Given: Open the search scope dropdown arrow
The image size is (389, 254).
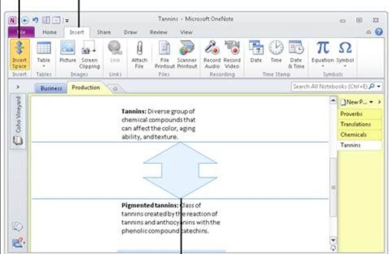Looking at the screenshot, I should pos(378,87).
